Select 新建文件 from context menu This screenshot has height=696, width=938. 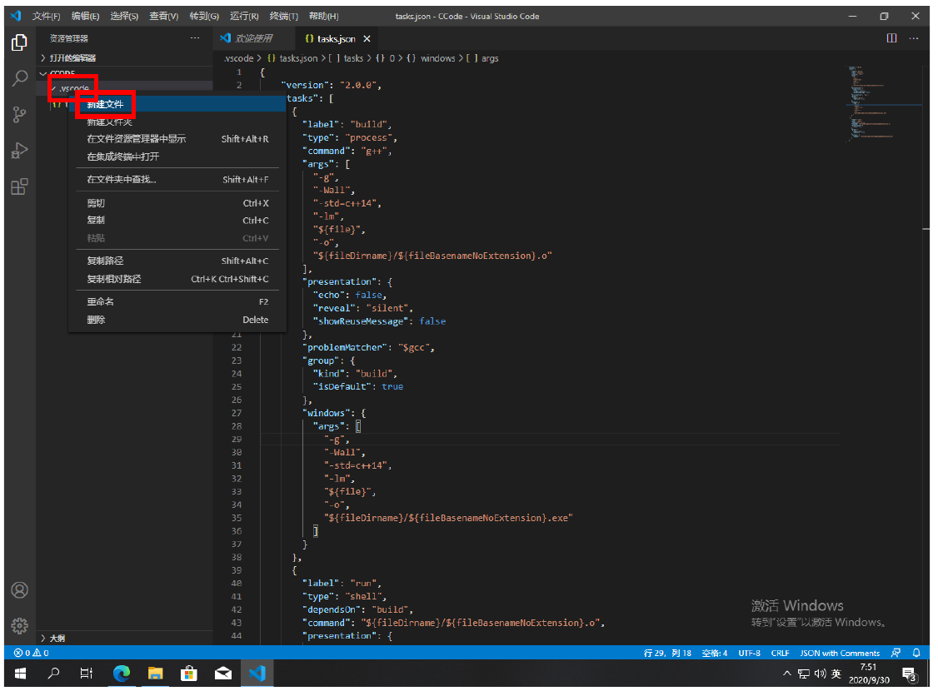click(105, 104)
